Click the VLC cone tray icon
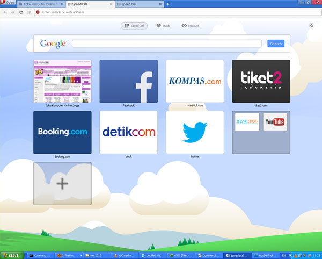The height and width of the screenshot is (259, 322). 296,256
